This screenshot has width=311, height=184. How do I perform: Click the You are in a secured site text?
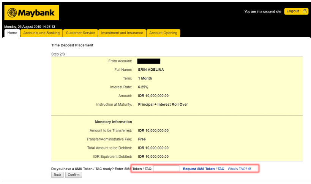tap(263, 11)
